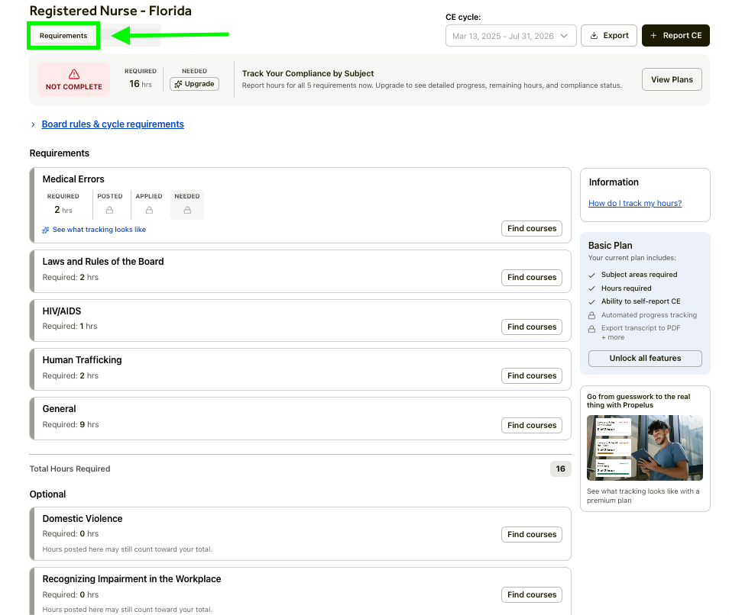Find courses for HIV/AIDS requirement
The image size is (729, 615).
point(531,327)
